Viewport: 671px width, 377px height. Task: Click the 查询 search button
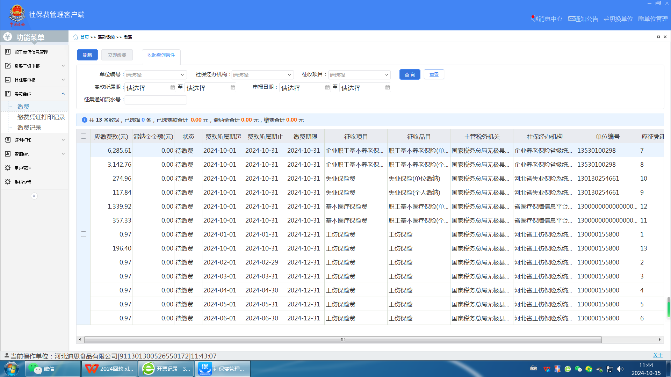tap(410, 75)
